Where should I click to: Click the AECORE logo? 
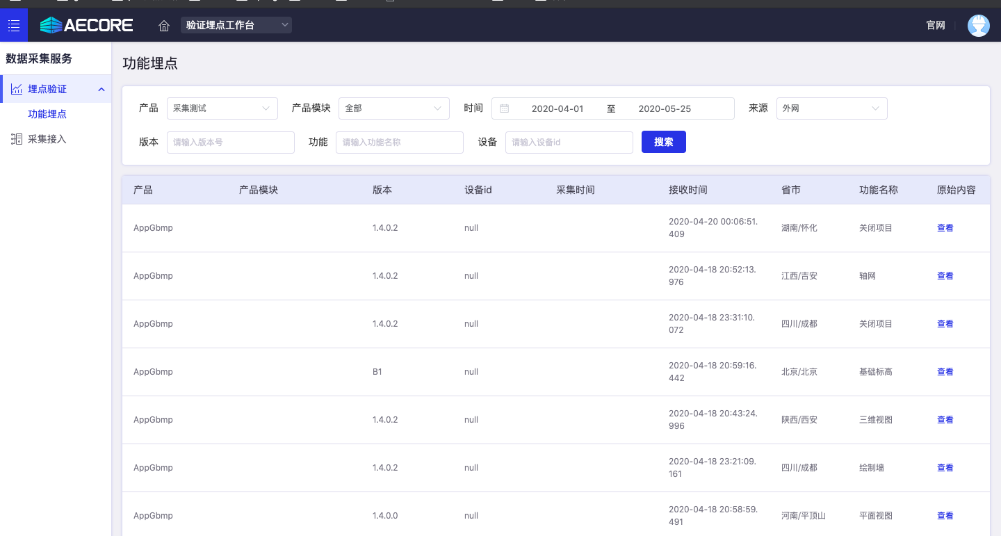pyautogui.click(x=86, y=26)
